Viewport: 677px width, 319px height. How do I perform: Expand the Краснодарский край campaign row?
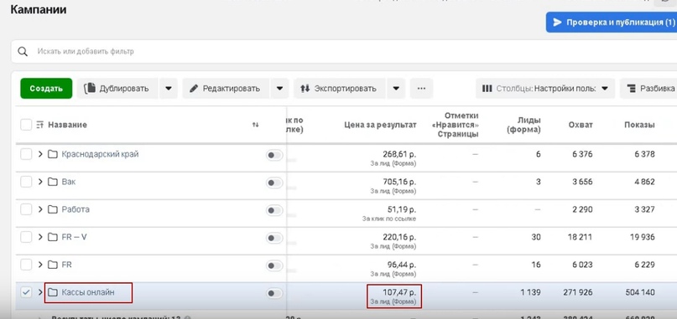pyautogui.click(x=40, y=154)
